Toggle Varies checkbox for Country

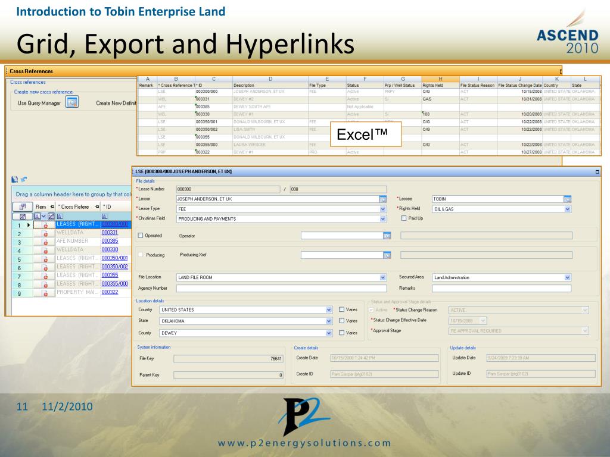coord(341,309)
